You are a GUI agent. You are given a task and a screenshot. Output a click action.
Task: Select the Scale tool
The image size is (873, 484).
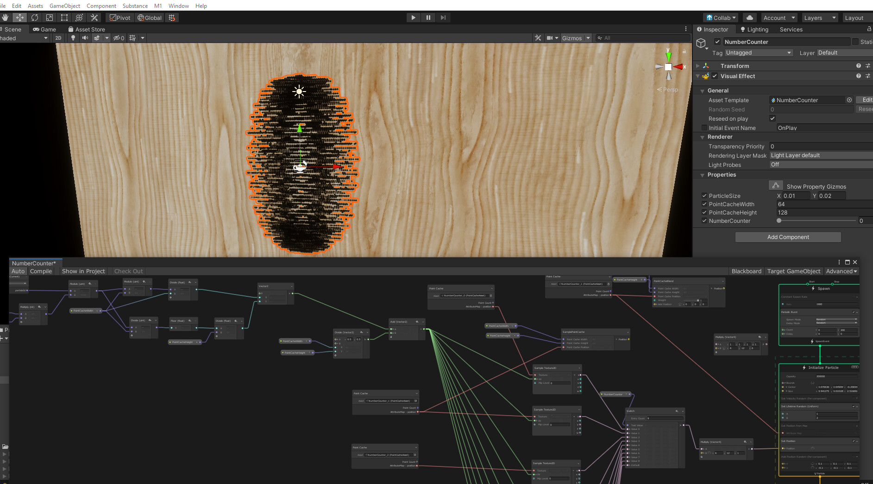49,17
